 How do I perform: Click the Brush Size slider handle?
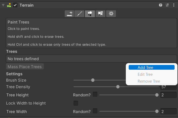click(x=93, y=80)
